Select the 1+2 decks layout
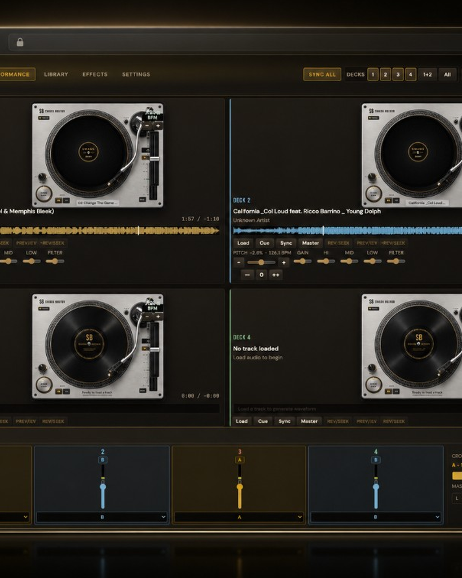The image size is (462, 578). [428, 75]
